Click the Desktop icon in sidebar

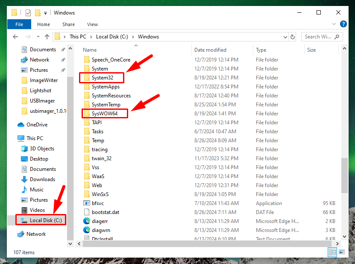point(24,159)
